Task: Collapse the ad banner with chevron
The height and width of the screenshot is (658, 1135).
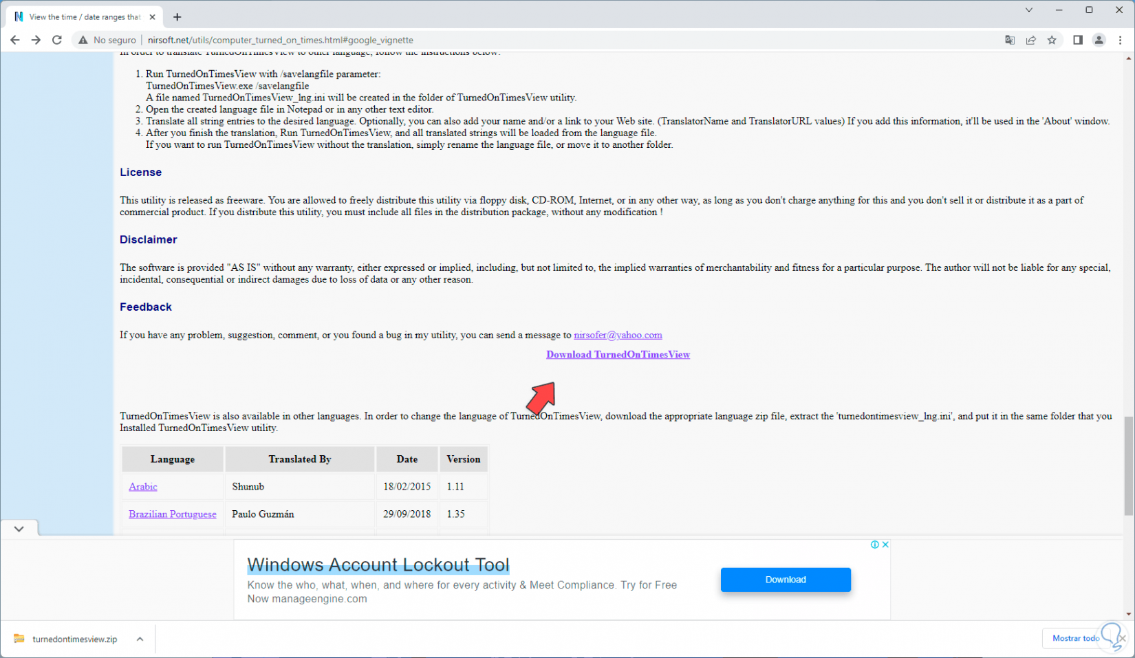Action: coord(19,529)
